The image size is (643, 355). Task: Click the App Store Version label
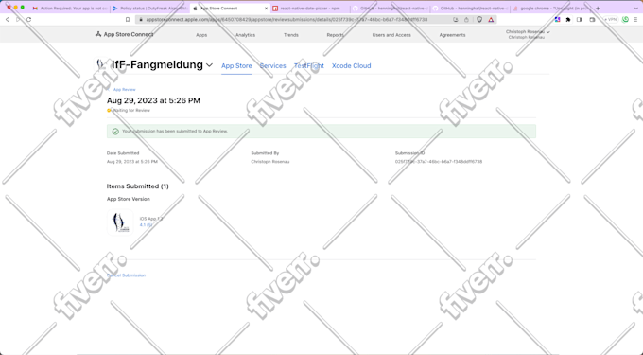(x=129, y=199)
